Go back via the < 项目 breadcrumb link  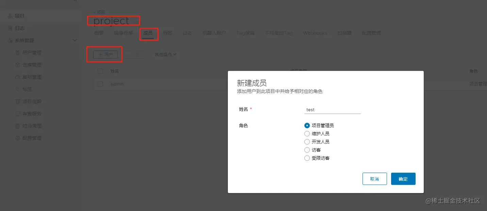(x=99, y=12)
